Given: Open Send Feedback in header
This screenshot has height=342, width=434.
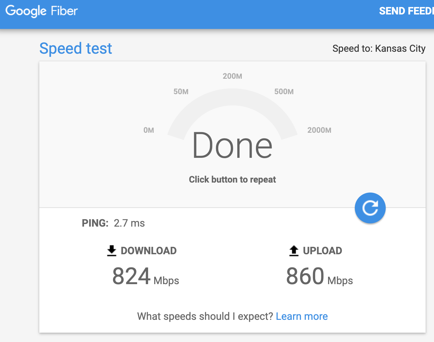Looking at the screenshot, I should [x=406, y=11].
